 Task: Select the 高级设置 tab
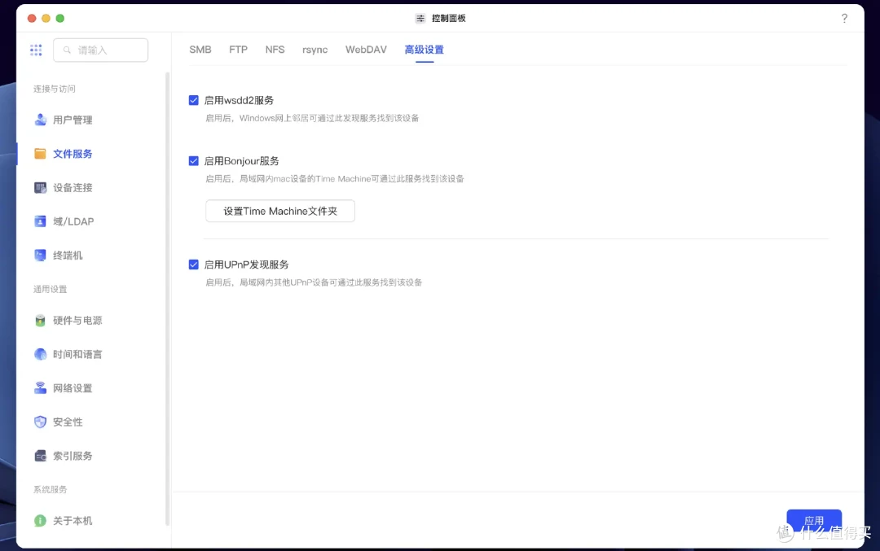tap(425, 50)
